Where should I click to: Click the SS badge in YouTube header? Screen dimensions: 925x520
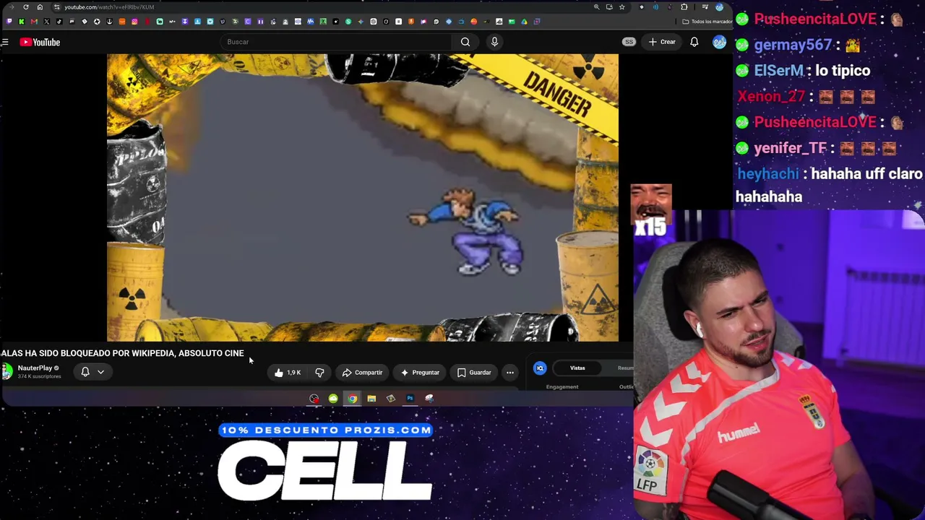point(629,42)
